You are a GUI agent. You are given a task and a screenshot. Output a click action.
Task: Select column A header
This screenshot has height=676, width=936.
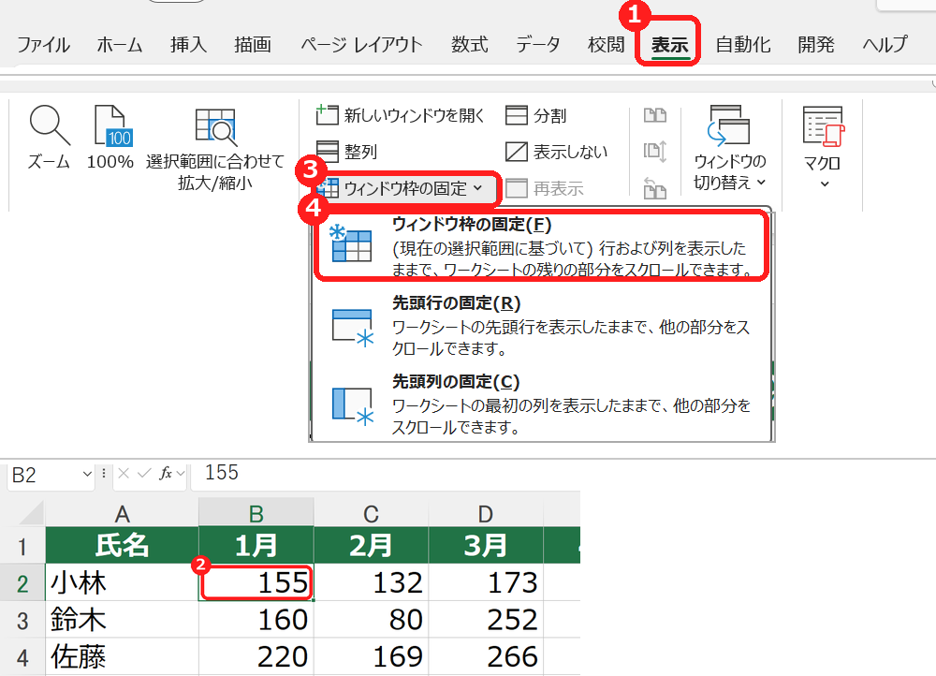click(x=122, y=514)
